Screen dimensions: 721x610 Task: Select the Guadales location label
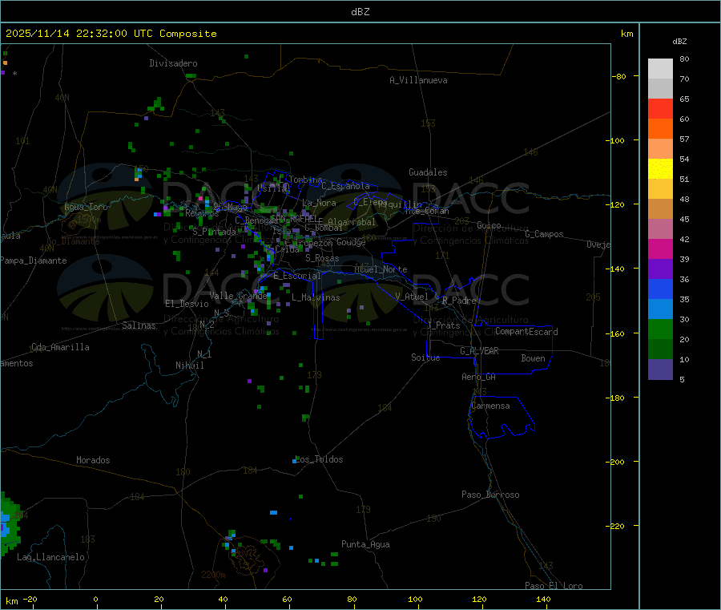(428, 172)
